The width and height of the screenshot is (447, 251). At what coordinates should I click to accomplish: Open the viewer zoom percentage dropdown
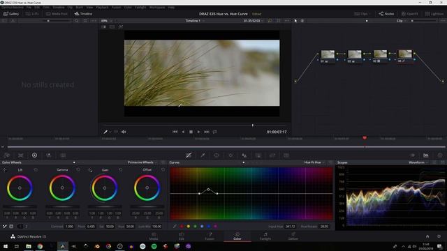pos(107,21)
